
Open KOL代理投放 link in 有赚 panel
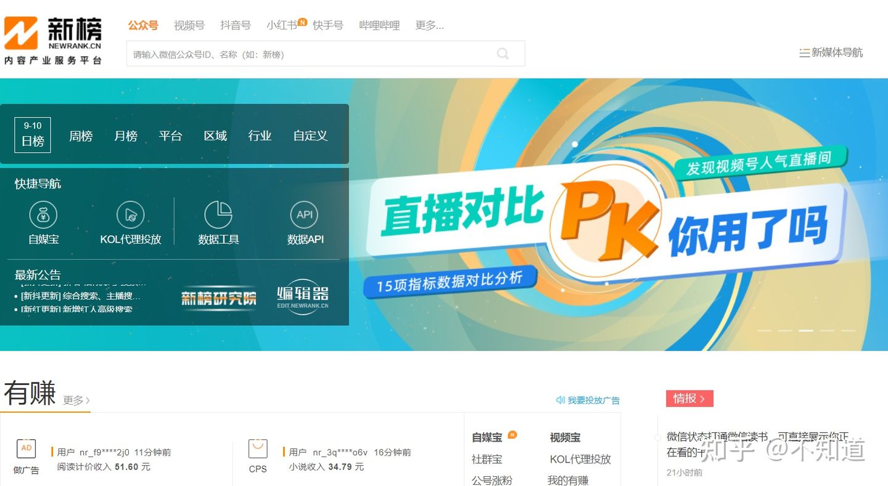pyautogui.click(x=580, y=459)
